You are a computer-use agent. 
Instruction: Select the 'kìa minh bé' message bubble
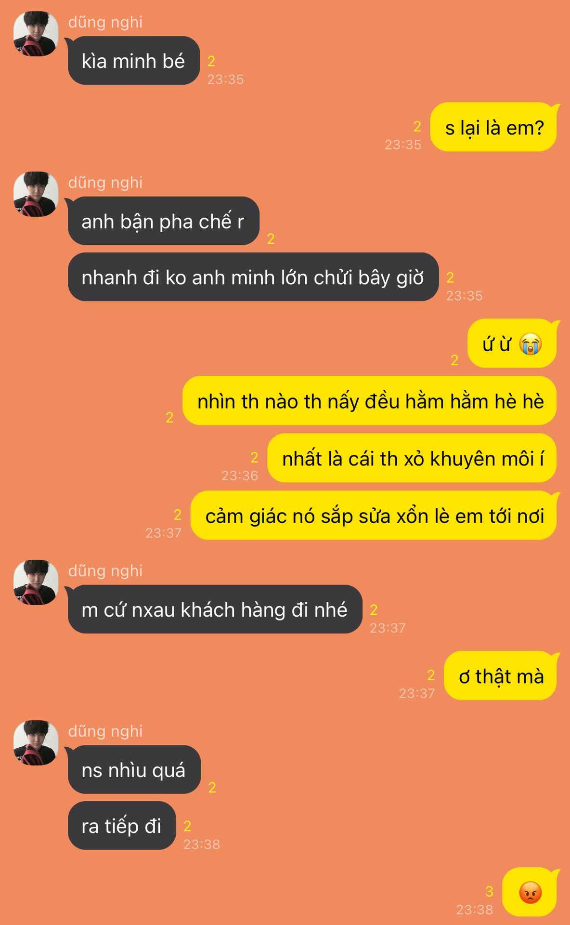click(133, 61)
